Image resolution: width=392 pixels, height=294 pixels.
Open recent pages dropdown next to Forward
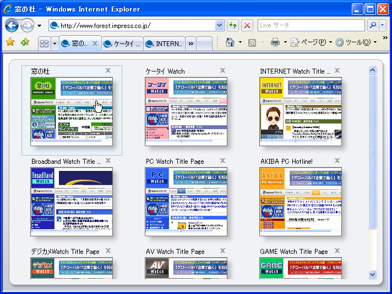tap(40, 26)
